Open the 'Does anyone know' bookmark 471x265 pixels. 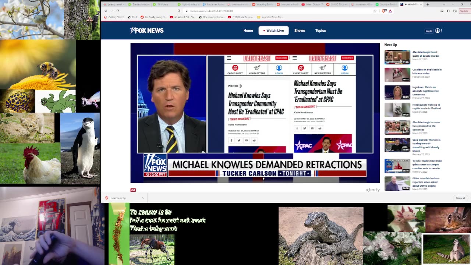point(212,17)
